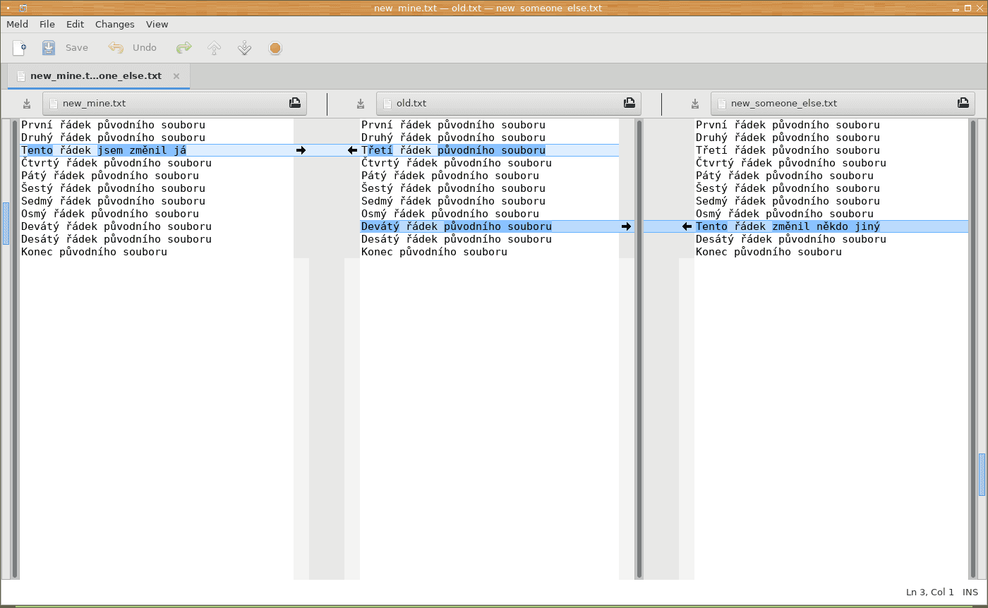
Task: Jump to next change with down arrow
Action: (245, 48)
